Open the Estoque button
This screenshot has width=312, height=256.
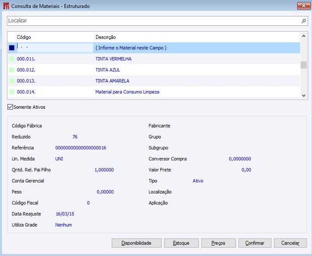[181, 243]
